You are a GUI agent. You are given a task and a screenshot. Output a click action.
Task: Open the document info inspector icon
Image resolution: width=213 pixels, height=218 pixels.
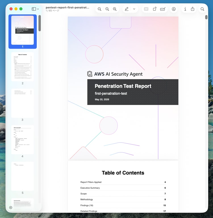pos(185,9)
